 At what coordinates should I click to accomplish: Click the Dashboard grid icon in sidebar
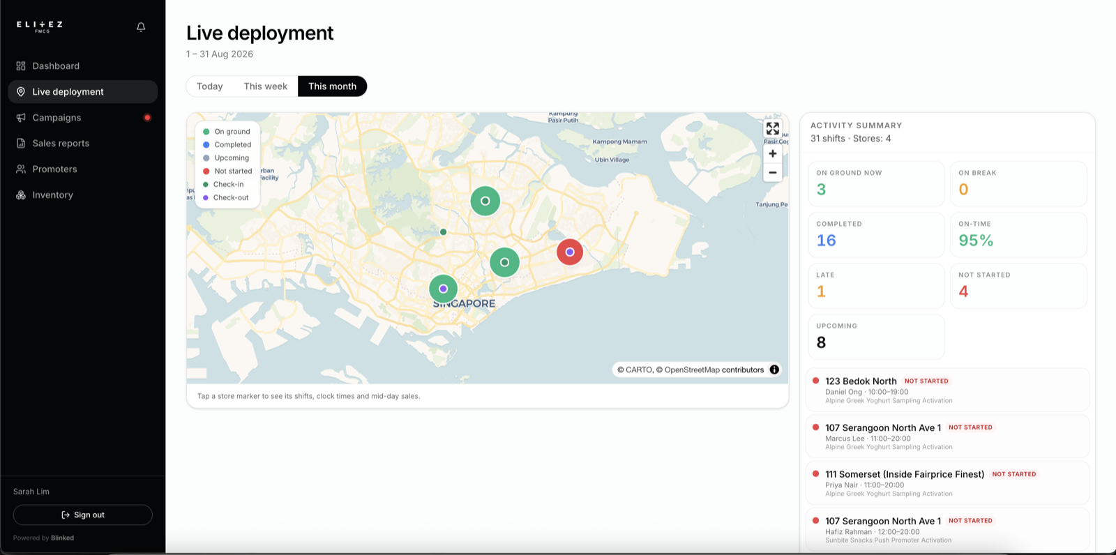coord(21,66)
